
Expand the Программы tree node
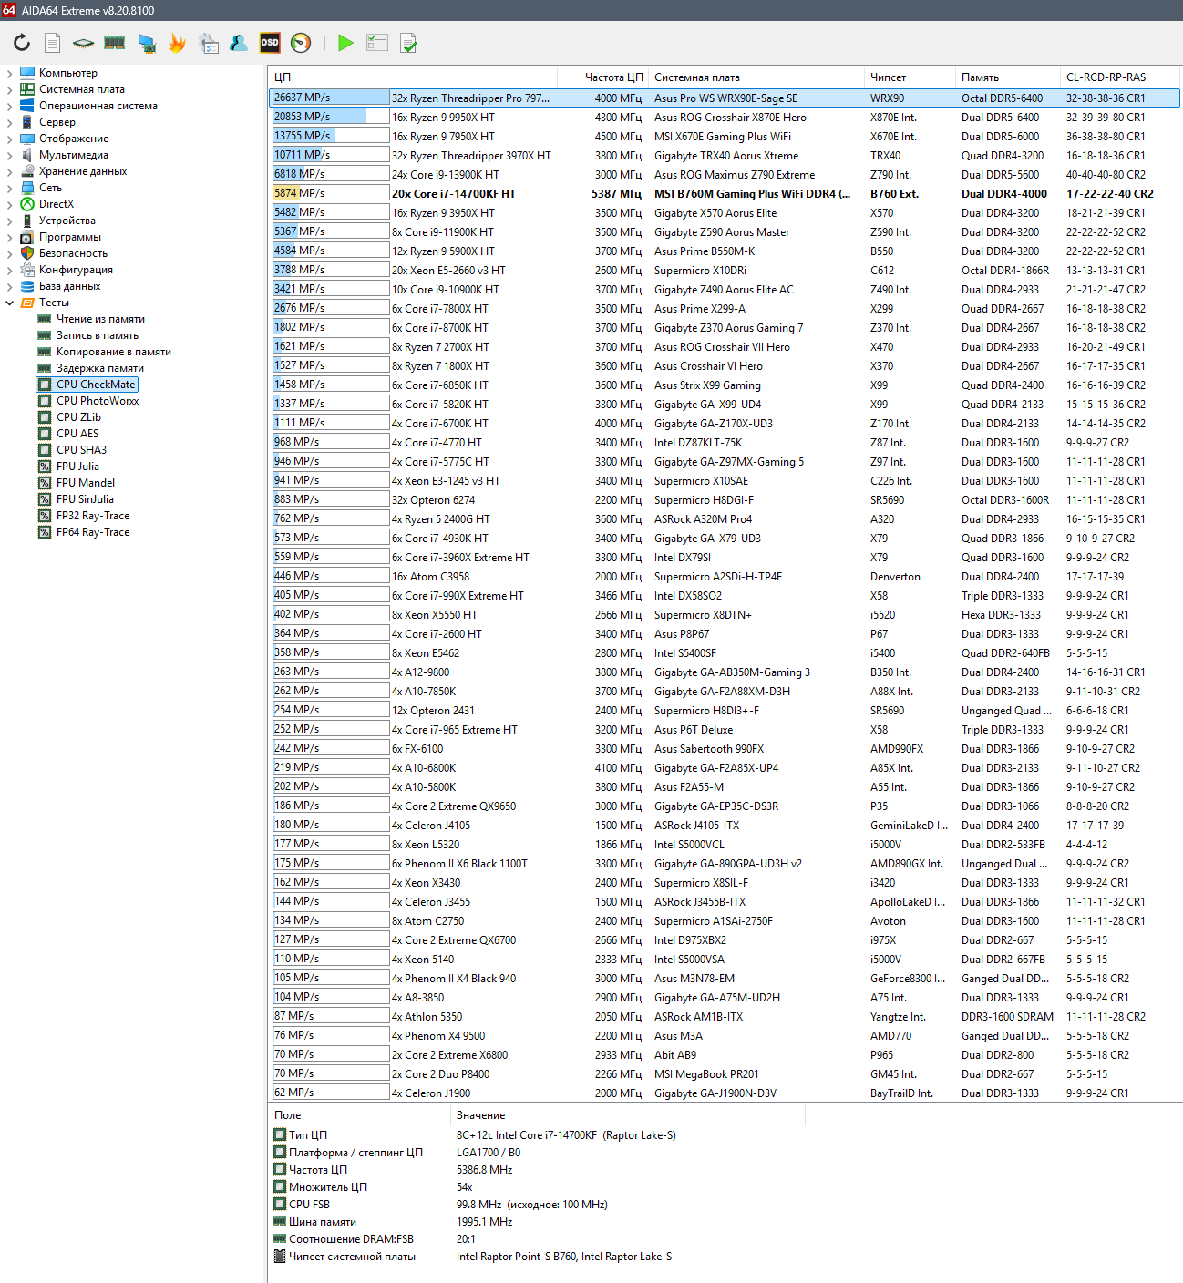(x=10, y=237)
